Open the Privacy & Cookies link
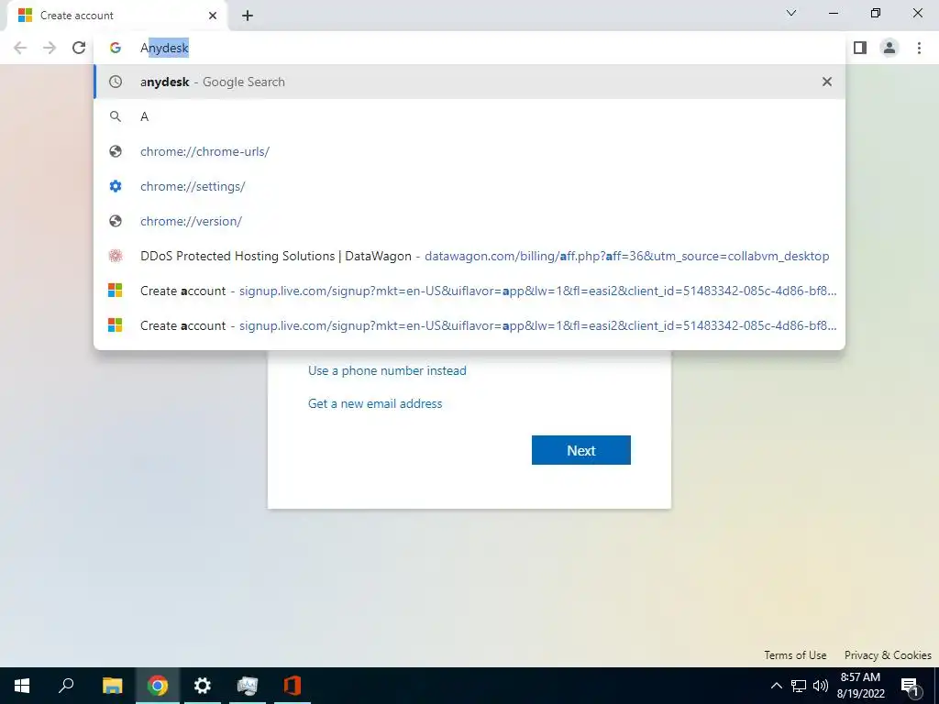 [x=888, y=654]
